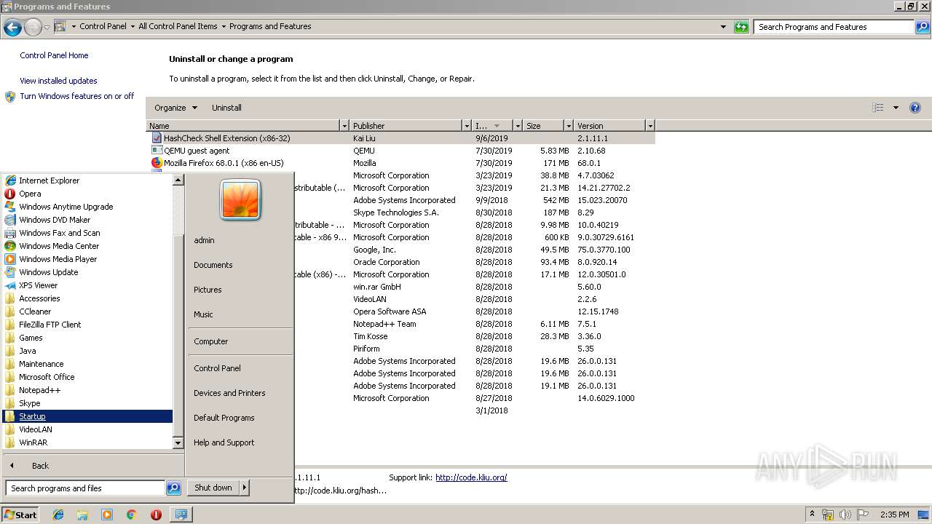Open Computer from Start menu
The height and width of the screenshot is (524, 932).
point(211,341)
